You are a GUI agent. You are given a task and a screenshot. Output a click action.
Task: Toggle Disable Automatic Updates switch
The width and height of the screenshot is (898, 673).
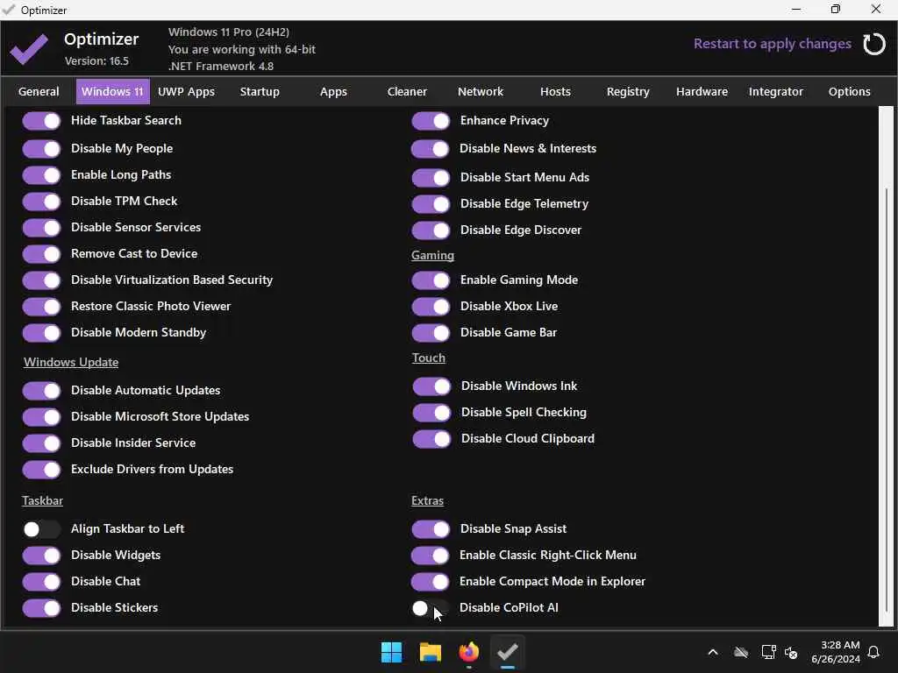(41, 391)
